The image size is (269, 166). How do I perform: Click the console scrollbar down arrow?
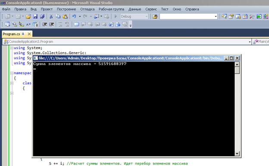click(237, 153)
